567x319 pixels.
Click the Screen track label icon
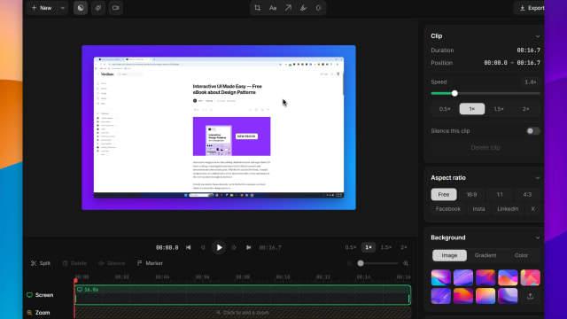point(29,295)
